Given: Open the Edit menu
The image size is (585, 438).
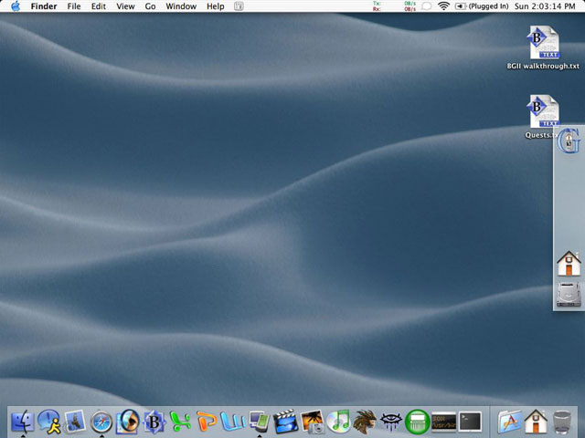Looking at the screenshot, I should [99, 6].
